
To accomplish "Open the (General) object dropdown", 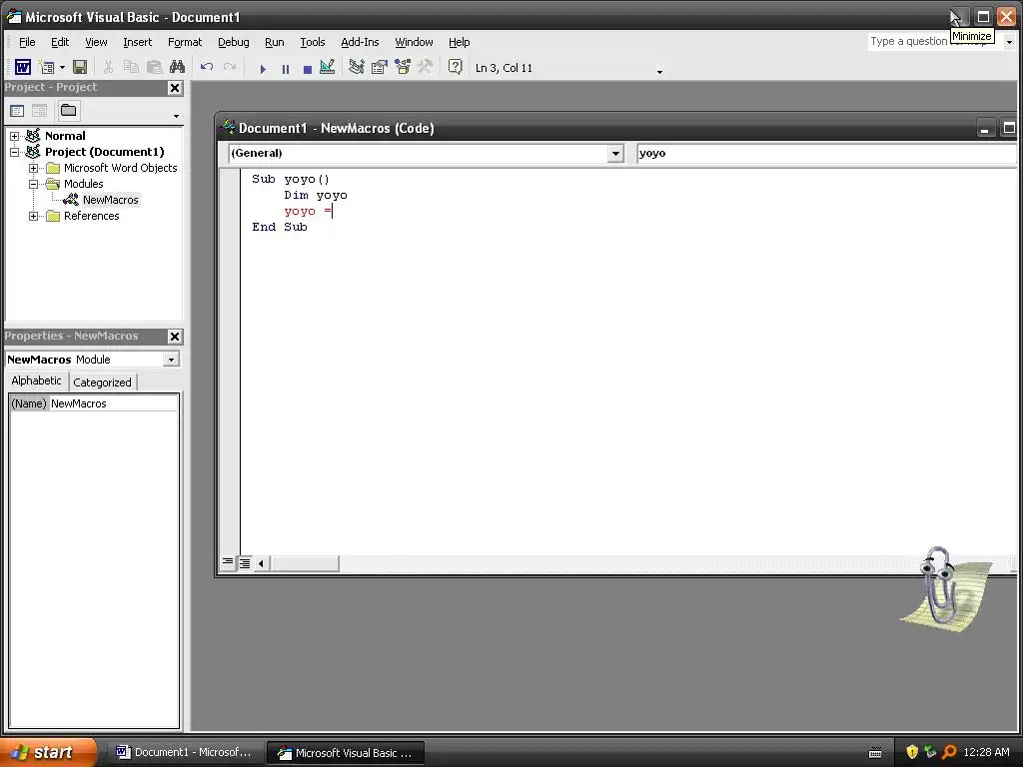I will pyautogui.click(x=614, y=153).
